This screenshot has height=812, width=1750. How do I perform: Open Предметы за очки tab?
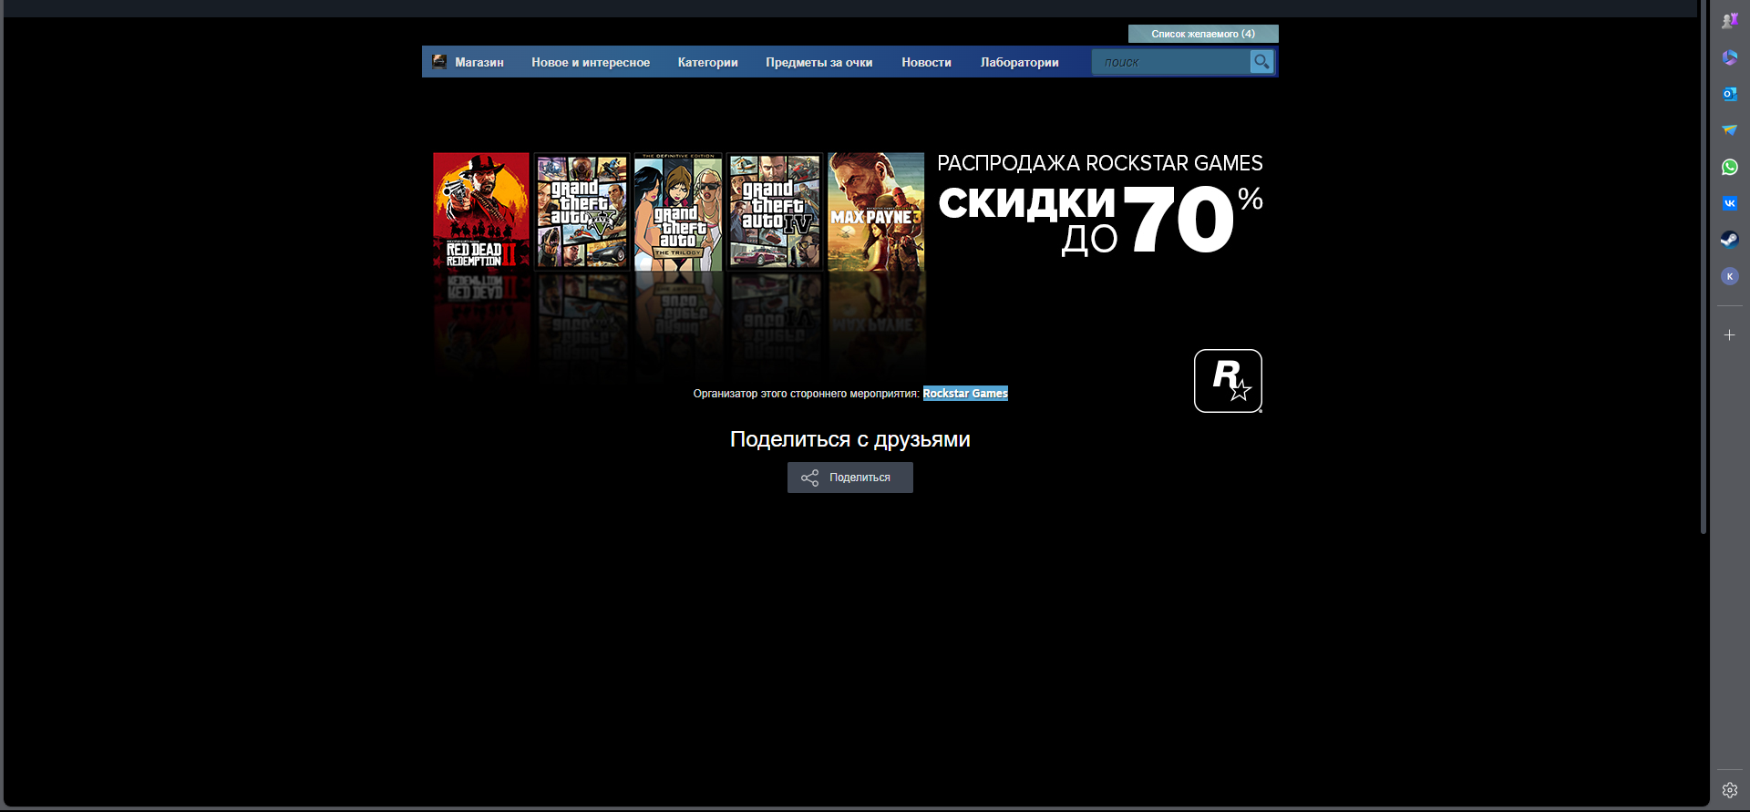(818, 62)
